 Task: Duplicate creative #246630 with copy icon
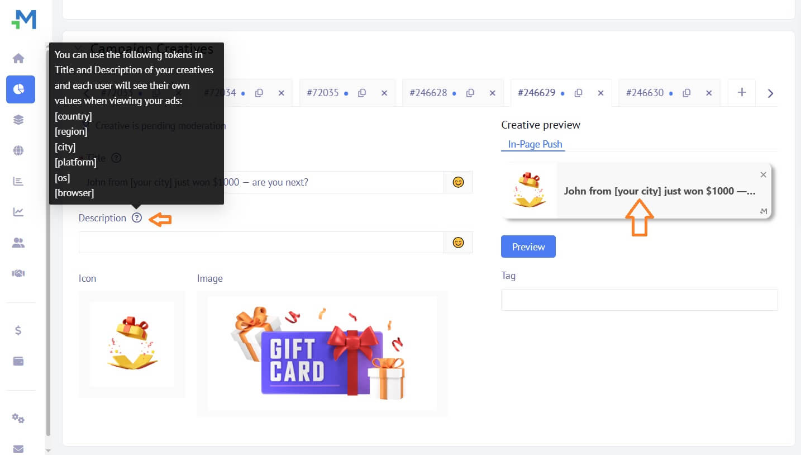pyautogui.click(x=687, y=93)
